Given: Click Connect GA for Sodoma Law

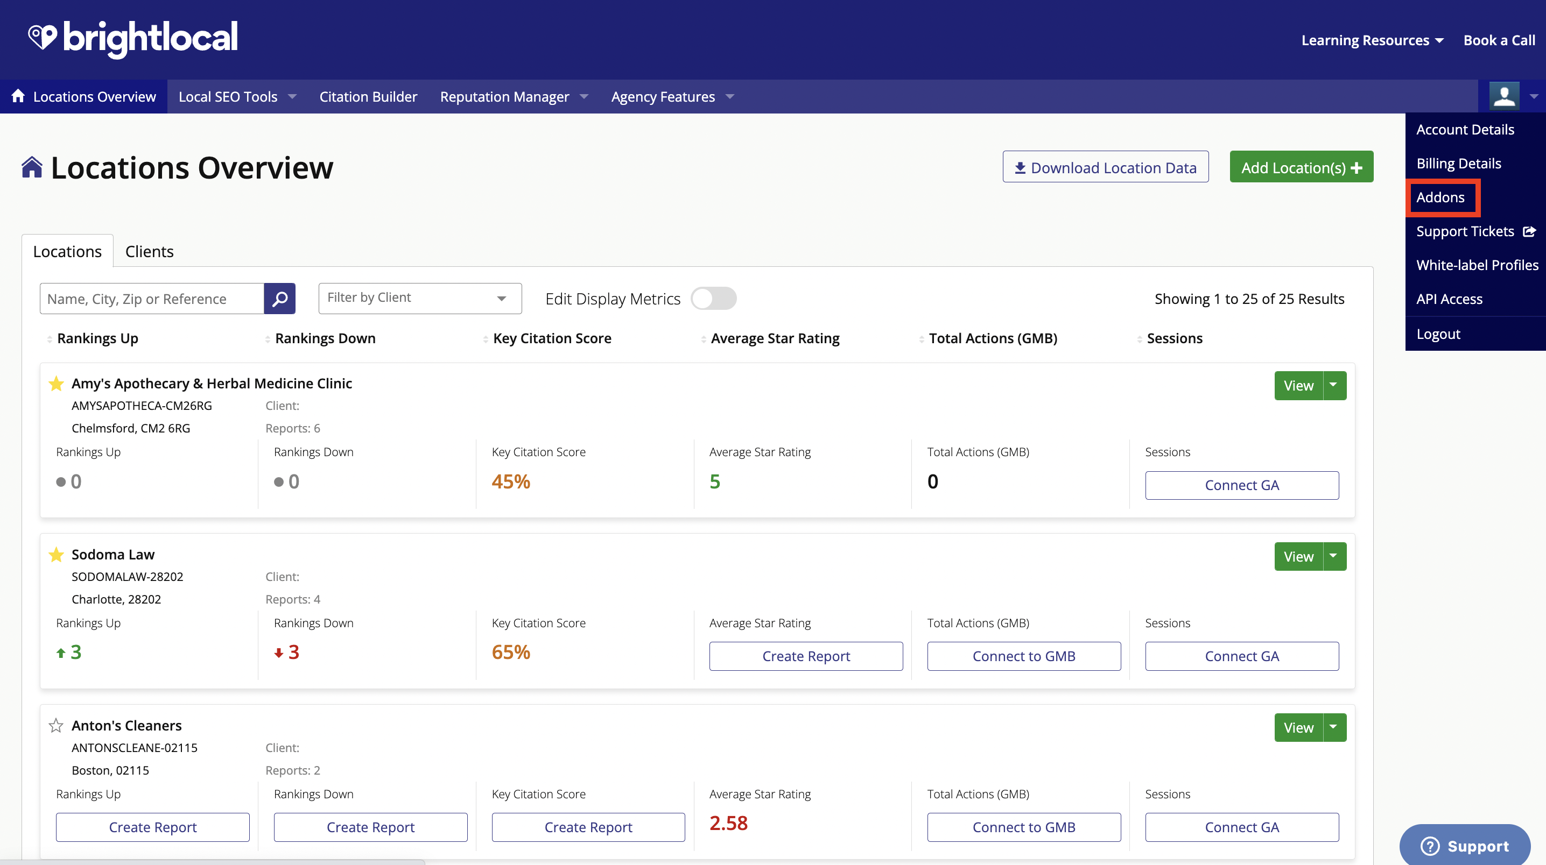Looking at the screenshot, I should click(x=1242, y=656).
